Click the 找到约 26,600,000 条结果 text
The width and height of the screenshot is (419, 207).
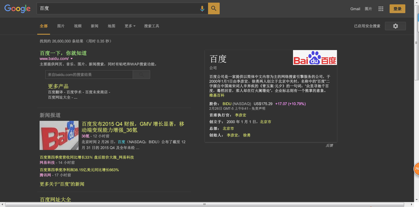click(x=61, y=41)
